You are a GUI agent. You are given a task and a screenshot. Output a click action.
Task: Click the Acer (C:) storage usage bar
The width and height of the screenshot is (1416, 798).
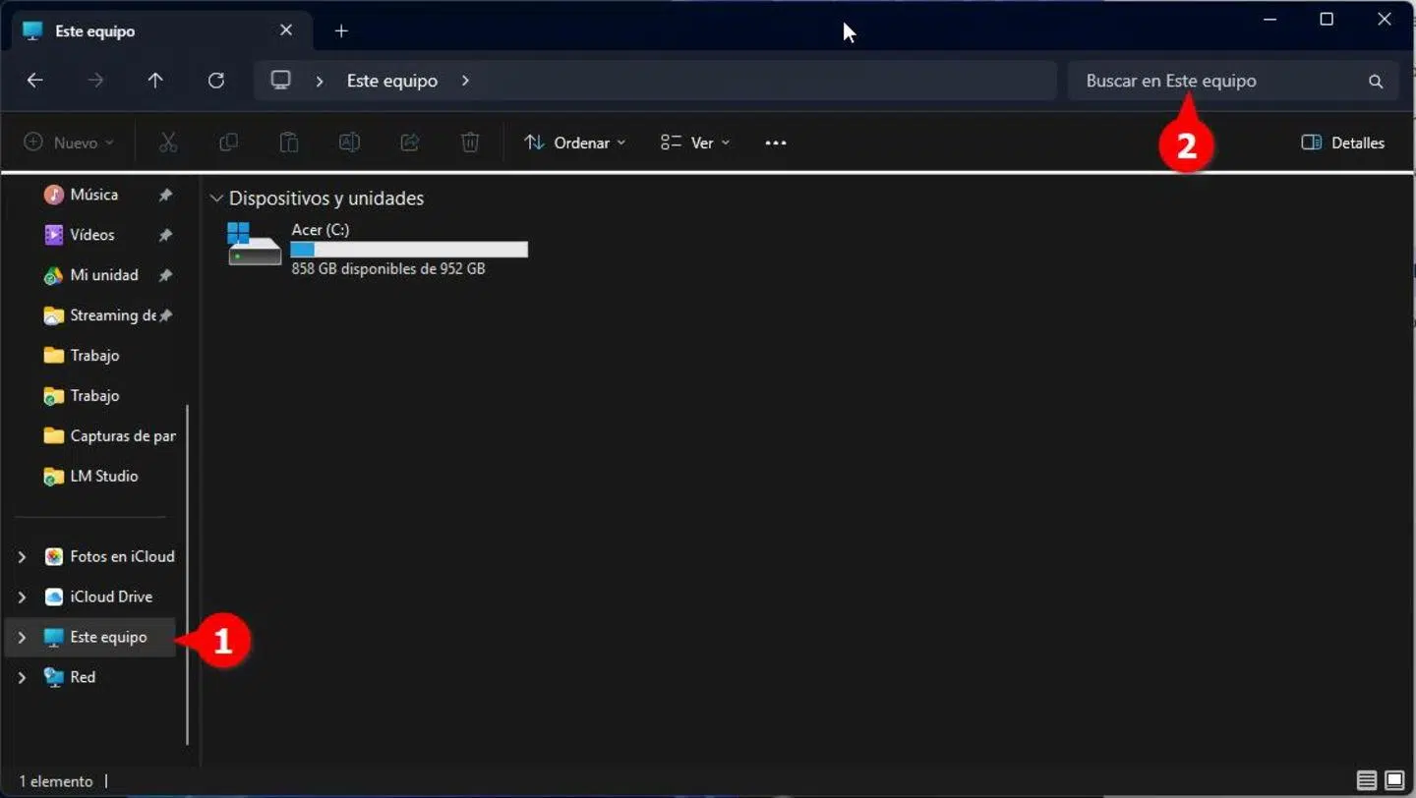409,250
